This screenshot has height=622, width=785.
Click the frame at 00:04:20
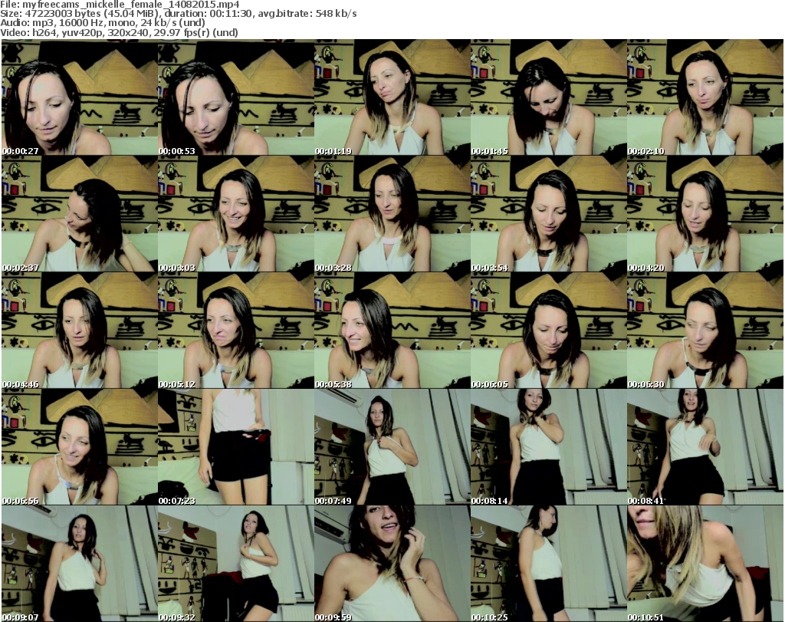pyautogui.click(x=705, y=214)
